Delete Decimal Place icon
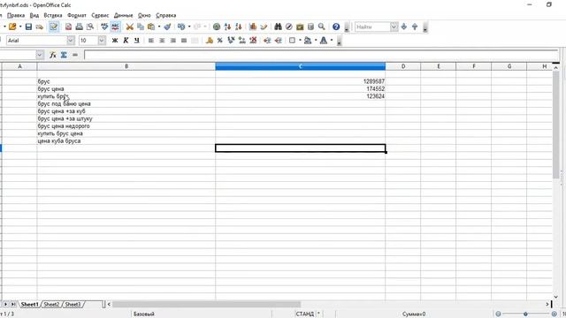This screenshot has height=318, width=566. tap(253, 41)
